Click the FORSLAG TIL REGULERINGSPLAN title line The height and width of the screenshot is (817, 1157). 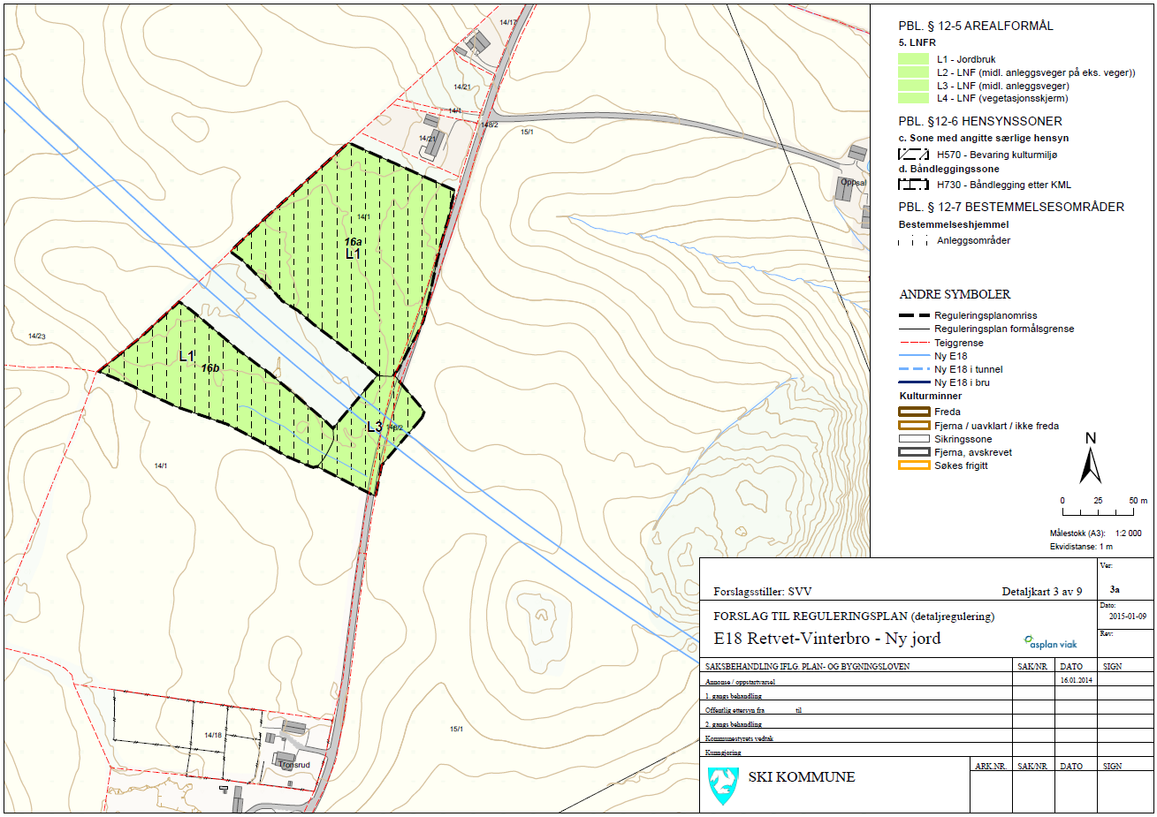click(x=854, y=616)
